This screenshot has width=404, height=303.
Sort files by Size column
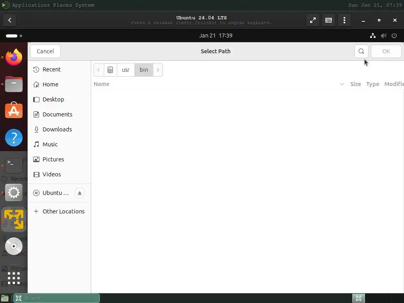coord(355,84)
